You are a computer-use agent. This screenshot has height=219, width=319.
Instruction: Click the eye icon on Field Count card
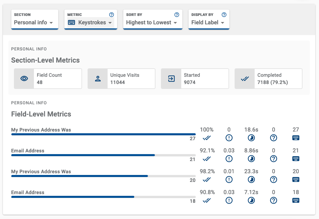coord(24,79)
